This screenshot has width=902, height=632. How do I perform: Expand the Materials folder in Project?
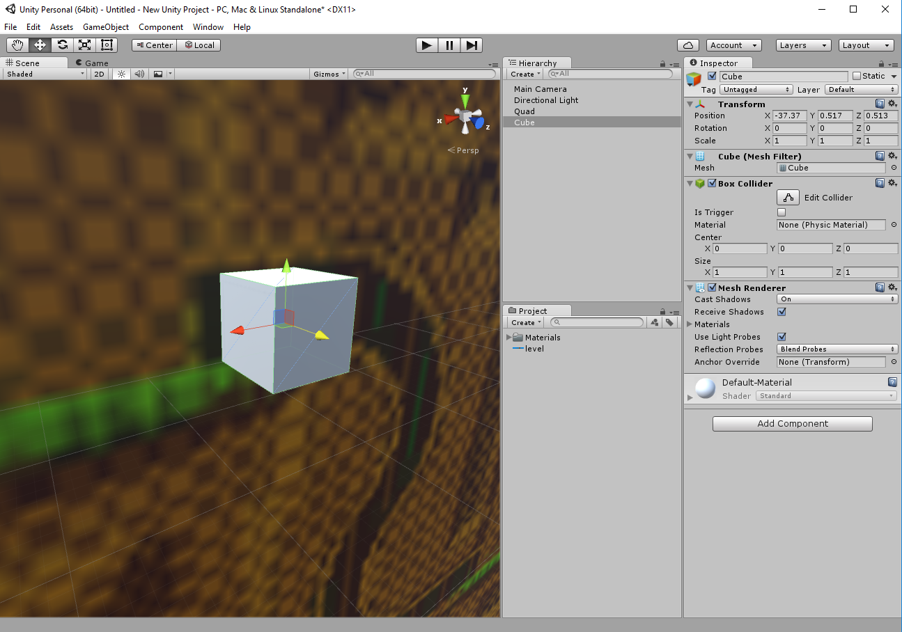pos(508,338)
